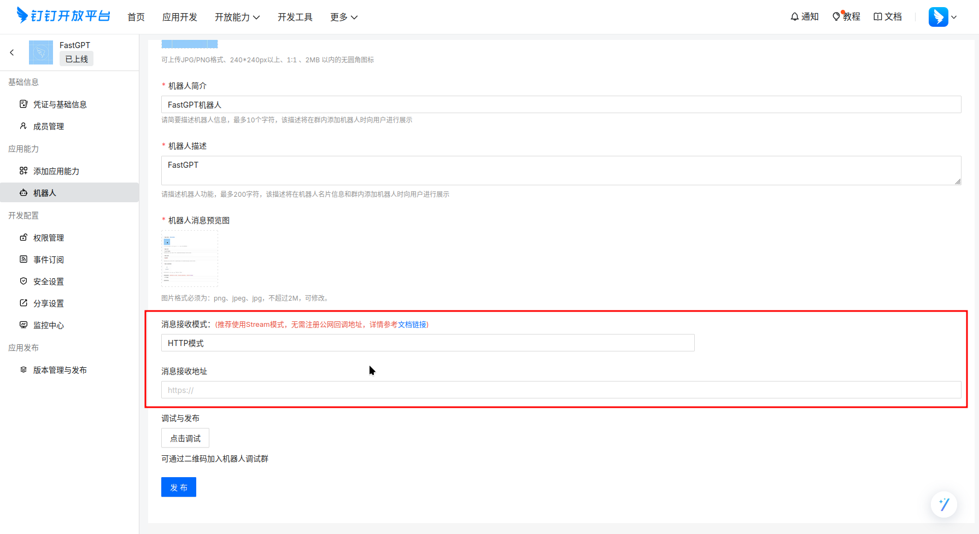Click the floating assistant wand icon

pos(943,504)
